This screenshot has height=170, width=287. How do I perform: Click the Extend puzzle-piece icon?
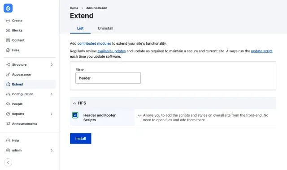[x=8, y=85]
